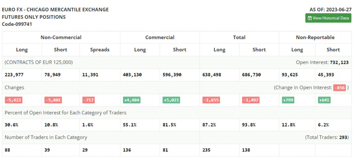Click the Commercial column group header

(x=160, y=38)
